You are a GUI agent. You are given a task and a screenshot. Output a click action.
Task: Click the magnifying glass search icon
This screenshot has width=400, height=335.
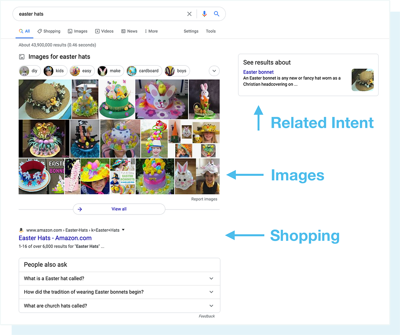click(216, 13)
